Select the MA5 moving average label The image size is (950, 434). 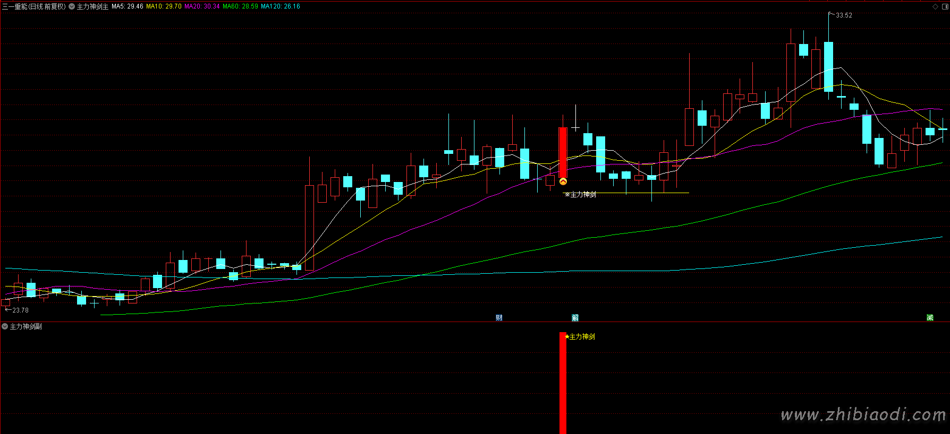click(x=127, y=6)
